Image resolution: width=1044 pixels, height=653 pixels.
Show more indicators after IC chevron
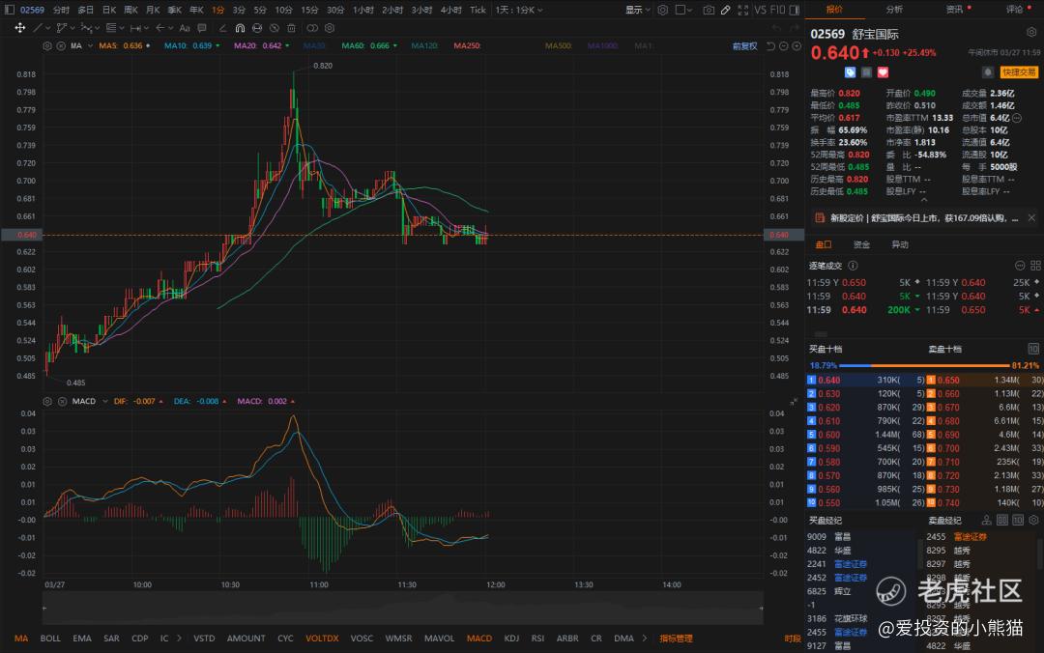coord(179,639)
